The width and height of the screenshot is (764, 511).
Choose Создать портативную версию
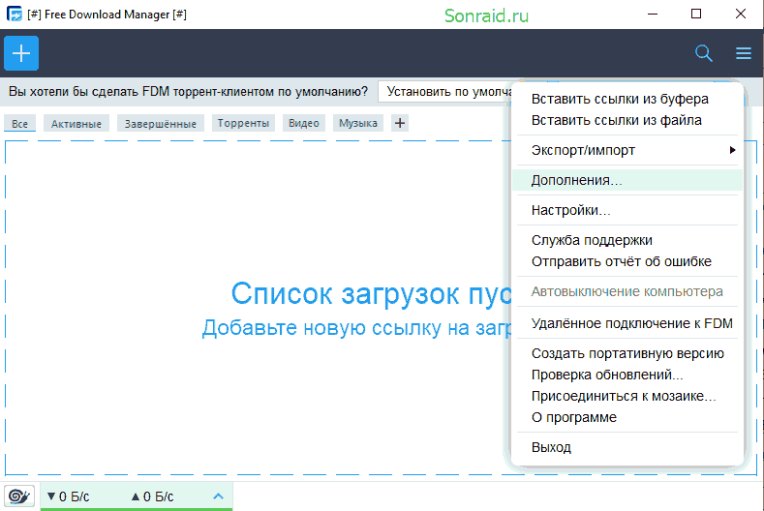627,353
